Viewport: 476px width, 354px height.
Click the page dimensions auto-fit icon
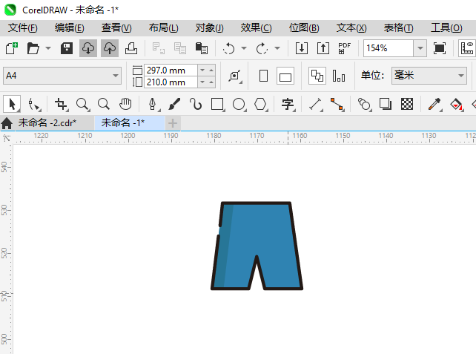(235, 76)
